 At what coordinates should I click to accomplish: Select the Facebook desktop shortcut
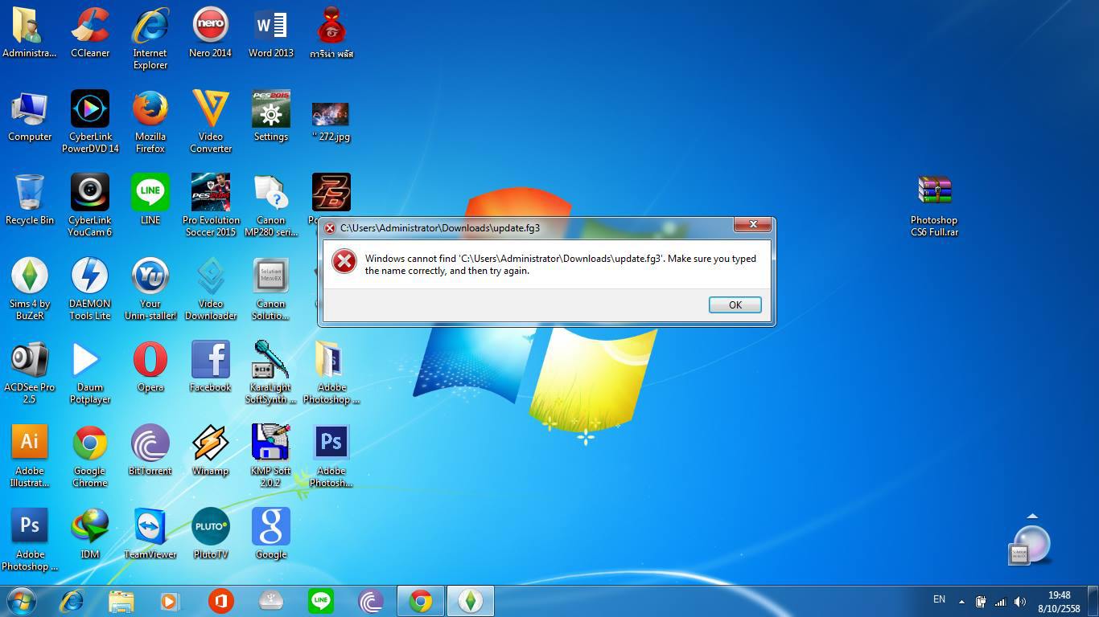[211, 367]
